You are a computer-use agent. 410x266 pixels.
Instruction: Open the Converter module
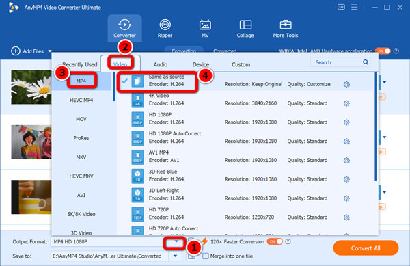(x=124, y=28)
